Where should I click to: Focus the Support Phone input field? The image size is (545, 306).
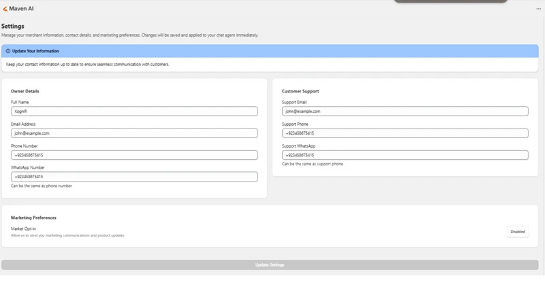pos(405,133)
